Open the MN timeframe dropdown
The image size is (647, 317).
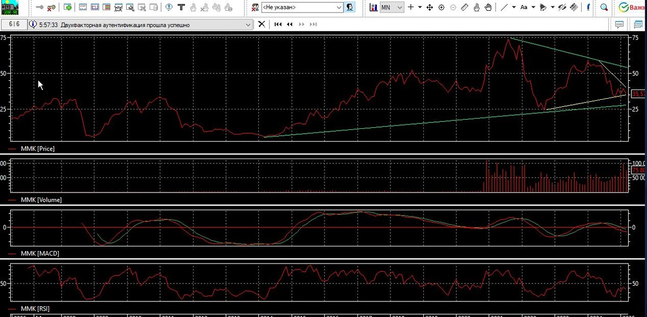pyautogui.click(x=392, y=8)
